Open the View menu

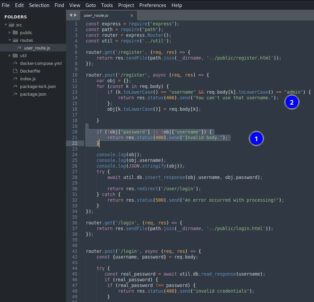[x=75, y=5]
